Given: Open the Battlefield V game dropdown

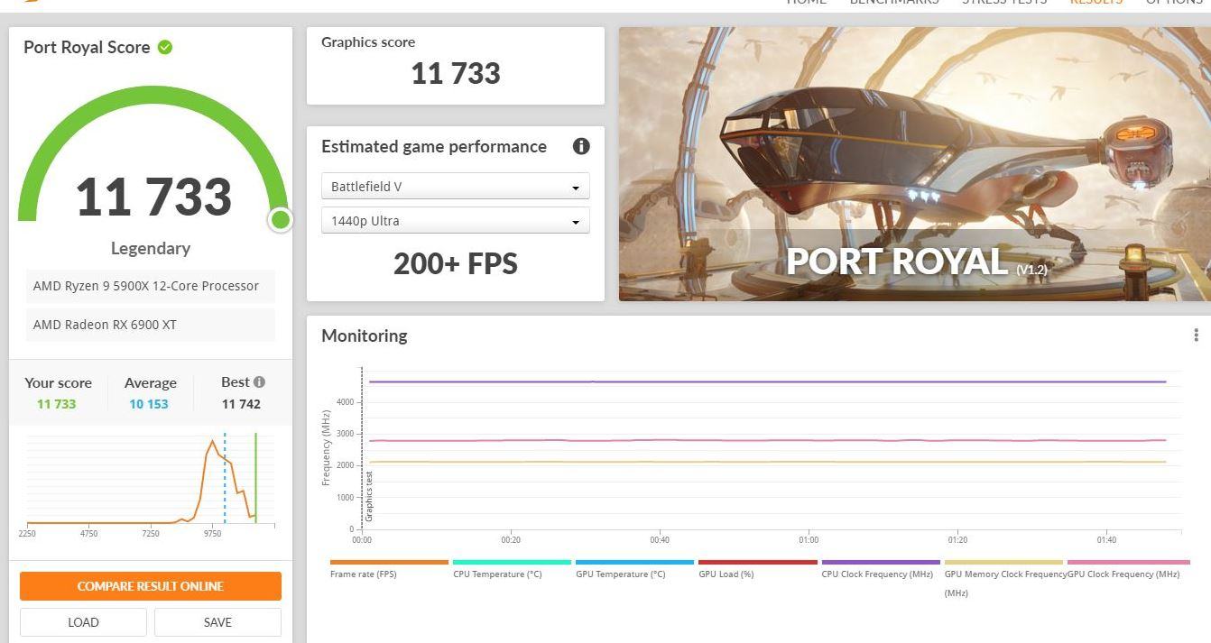Looking at the screenshot, I should [456, 187].
